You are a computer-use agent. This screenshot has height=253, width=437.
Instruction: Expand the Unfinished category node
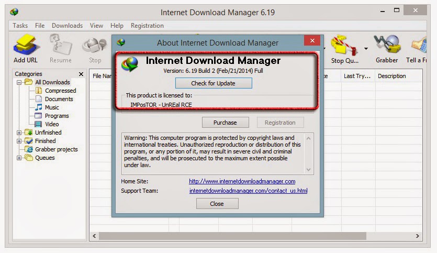tap(19, 133)
